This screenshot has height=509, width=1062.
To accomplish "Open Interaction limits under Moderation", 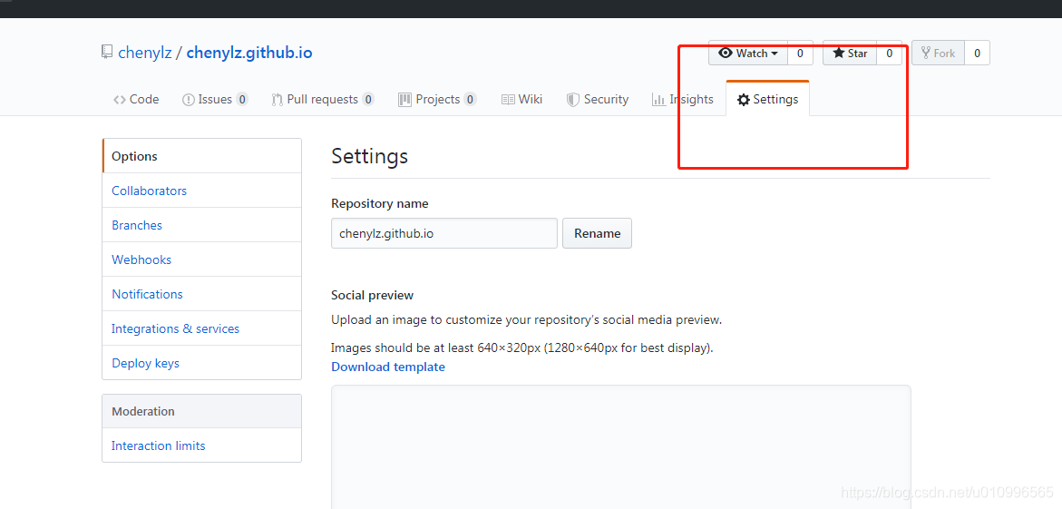I will pos(202,445).
